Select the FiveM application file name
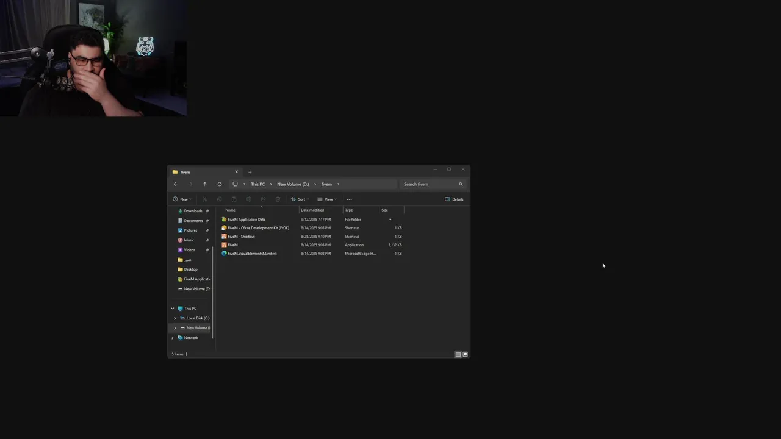This screenshot has width=781, height=439. click(232, 245)
